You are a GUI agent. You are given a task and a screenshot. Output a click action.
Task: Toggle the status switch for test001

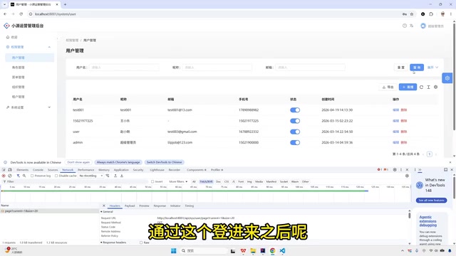click(295, 110)
